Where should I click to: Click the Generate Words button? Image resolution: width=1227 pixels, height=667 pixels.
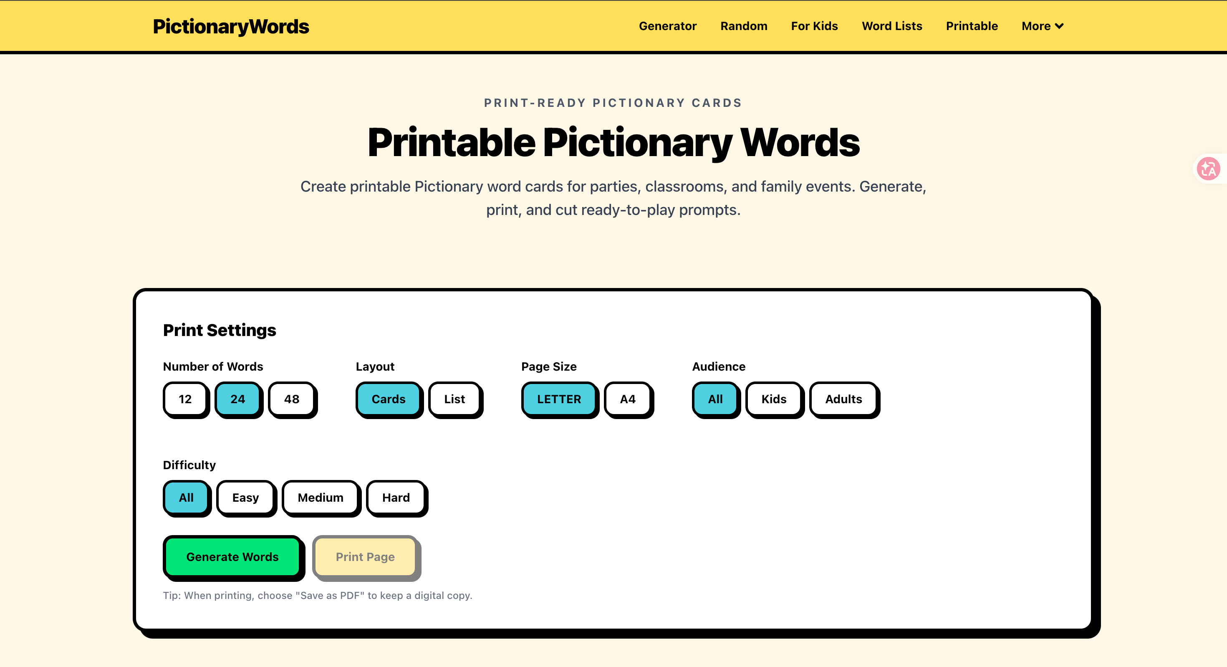tap(232, 556)
